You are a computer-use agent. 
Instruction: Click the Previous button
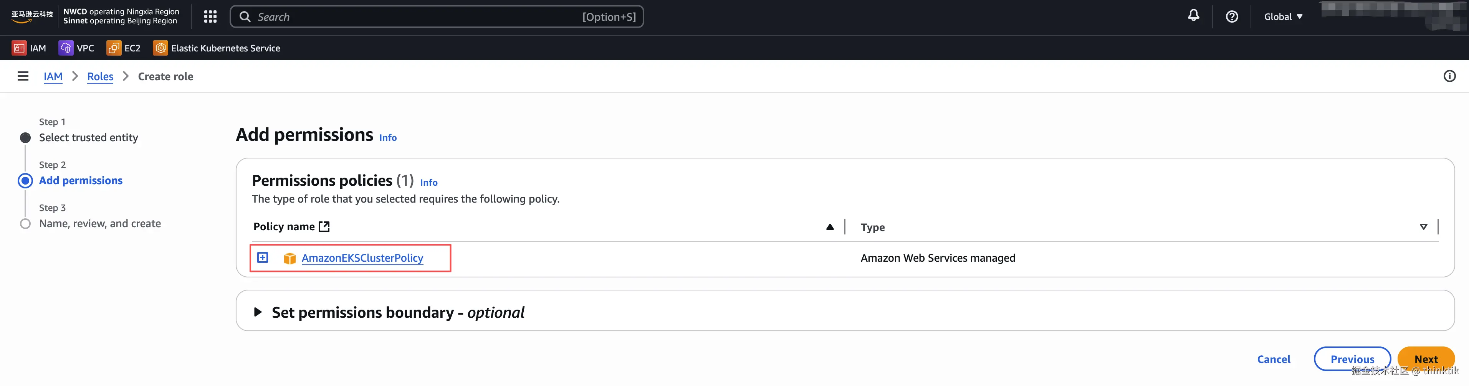point(1352,359)
